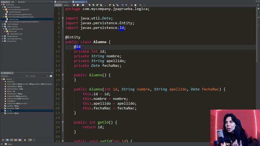Switch to Source view button
The height and width of the screenshot is (146, 260).
(58, 5)
